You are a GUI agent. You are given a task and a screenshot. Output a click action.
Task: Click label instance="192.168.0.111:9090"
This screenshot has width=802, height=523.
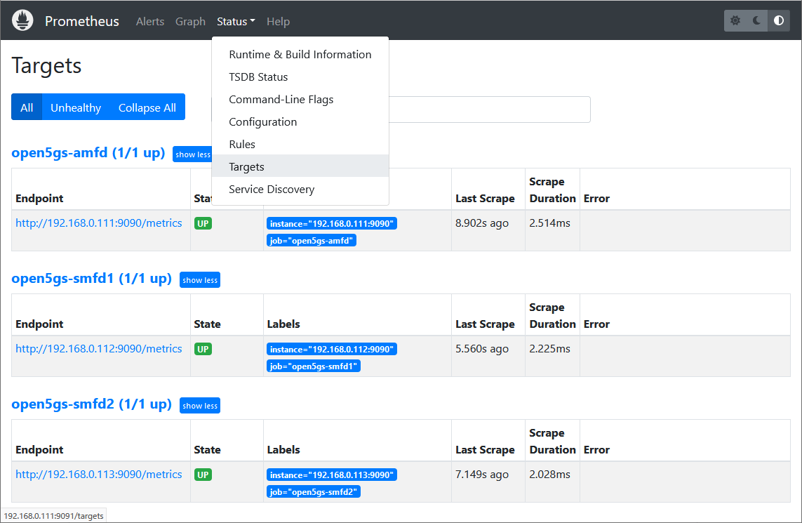point(332,224)
